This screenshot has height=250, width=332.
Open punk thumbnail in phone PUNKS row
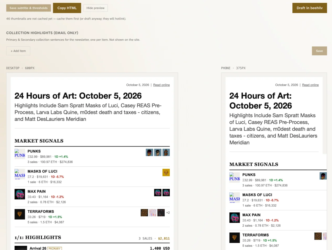pos(323,176)
